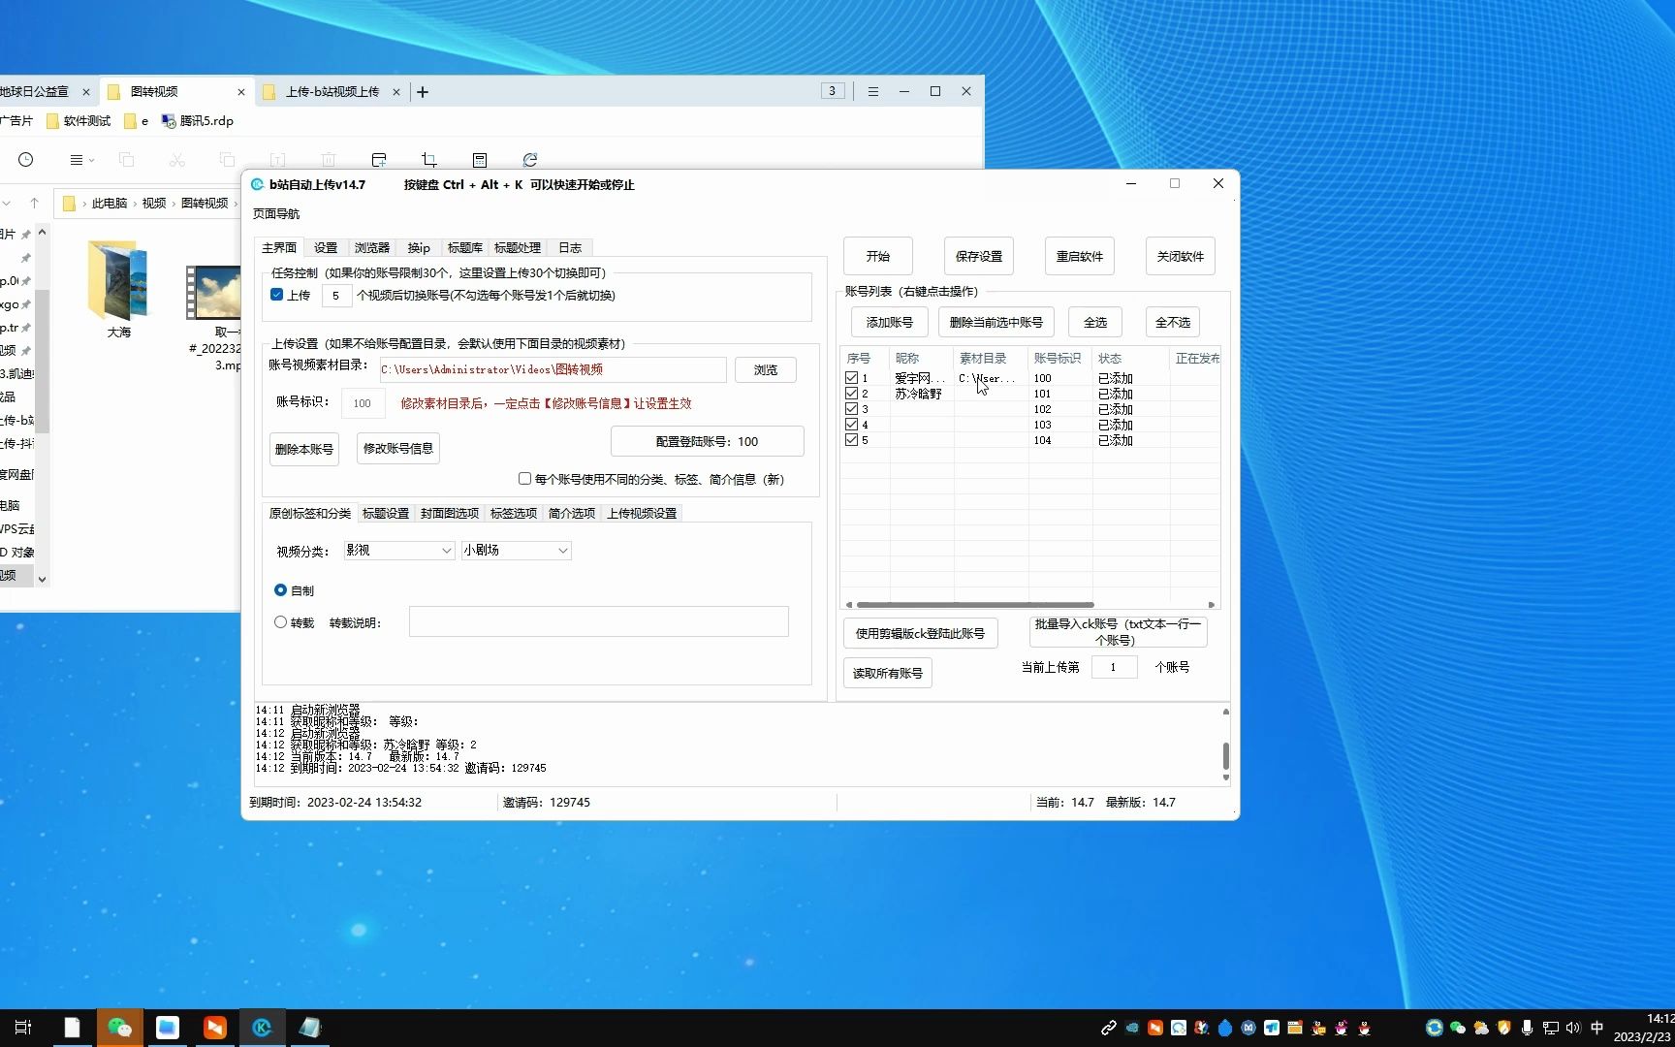The image size is (1675, 1047).
Task: Click the 重启软件 button
Action: click(x=1080, y=256)
